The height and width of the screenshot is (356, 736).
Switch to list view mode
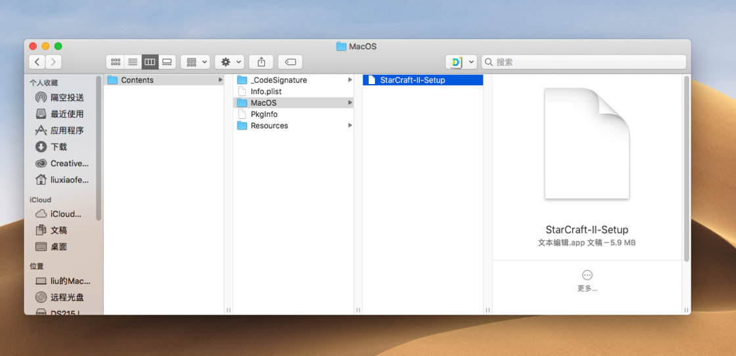coord(133,62)
